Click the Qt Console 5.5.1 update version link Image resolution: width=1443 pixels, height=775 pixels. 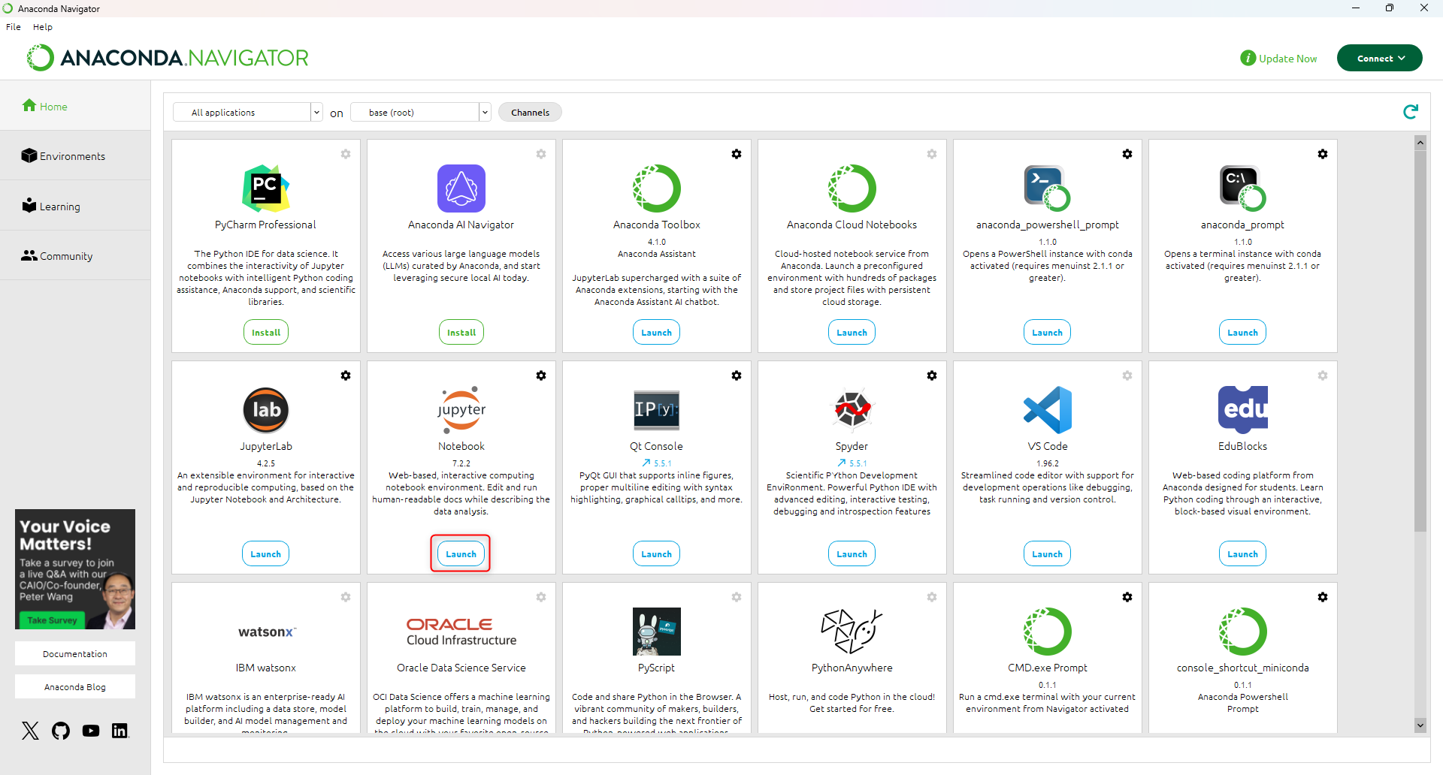[x=657, y=463]
